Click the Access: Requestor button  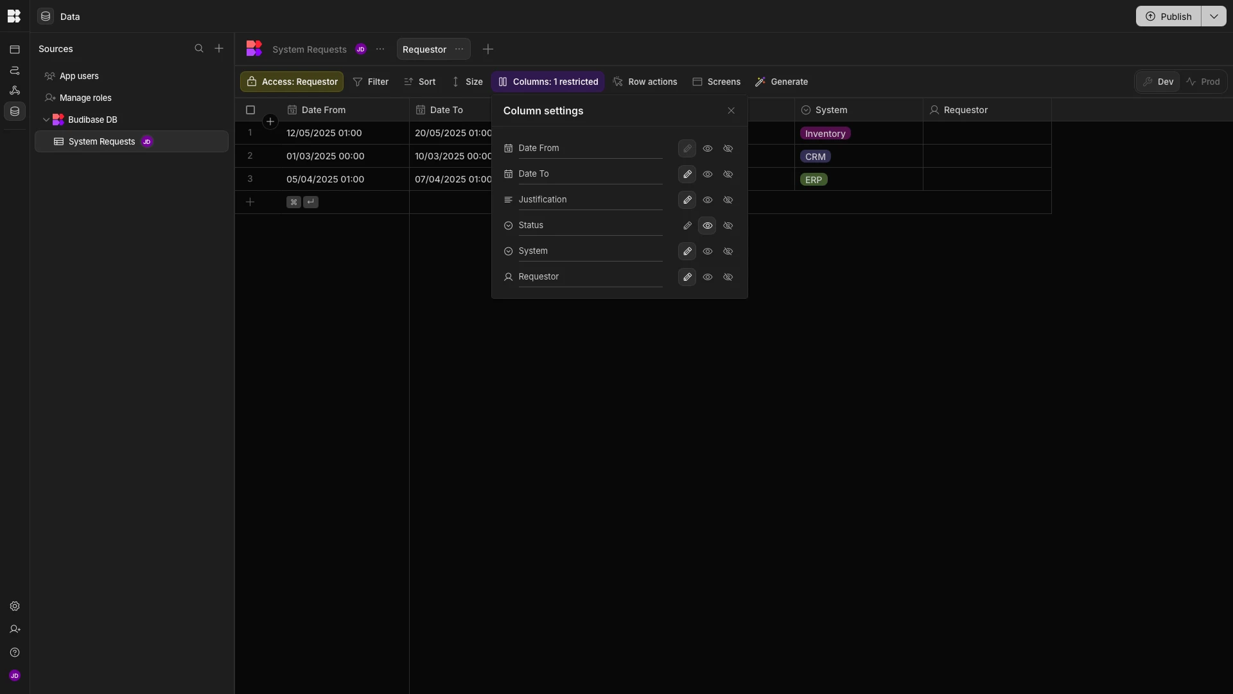292,82
